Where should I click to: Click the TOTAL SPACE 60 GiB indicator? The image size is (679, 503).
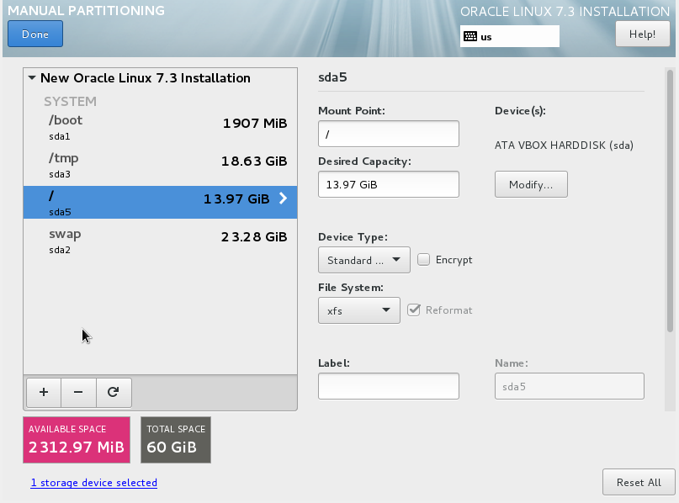point(176,440)
